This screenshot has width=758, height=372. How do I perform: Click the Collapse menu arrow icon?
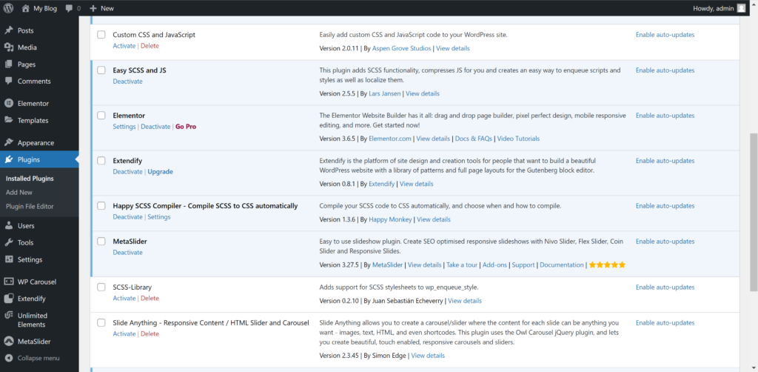click(x=8, y=359)
